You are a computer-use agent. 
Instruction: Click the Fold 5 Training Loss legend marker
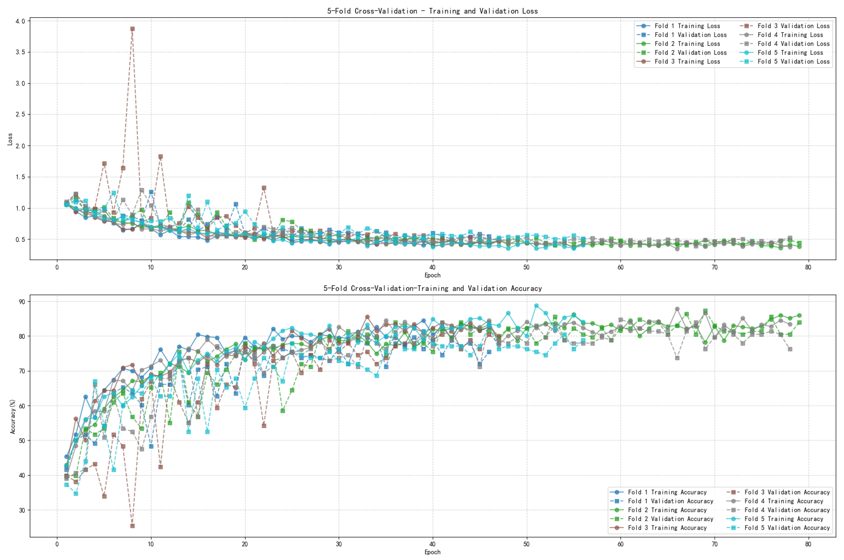(x=747, y=52)
